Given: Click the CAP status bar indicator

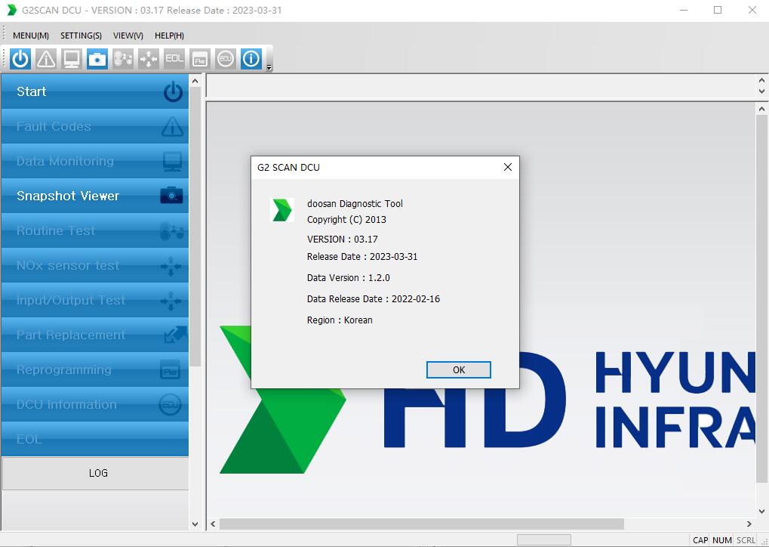Looking at the screenshot, I should (x=700, y=540).
